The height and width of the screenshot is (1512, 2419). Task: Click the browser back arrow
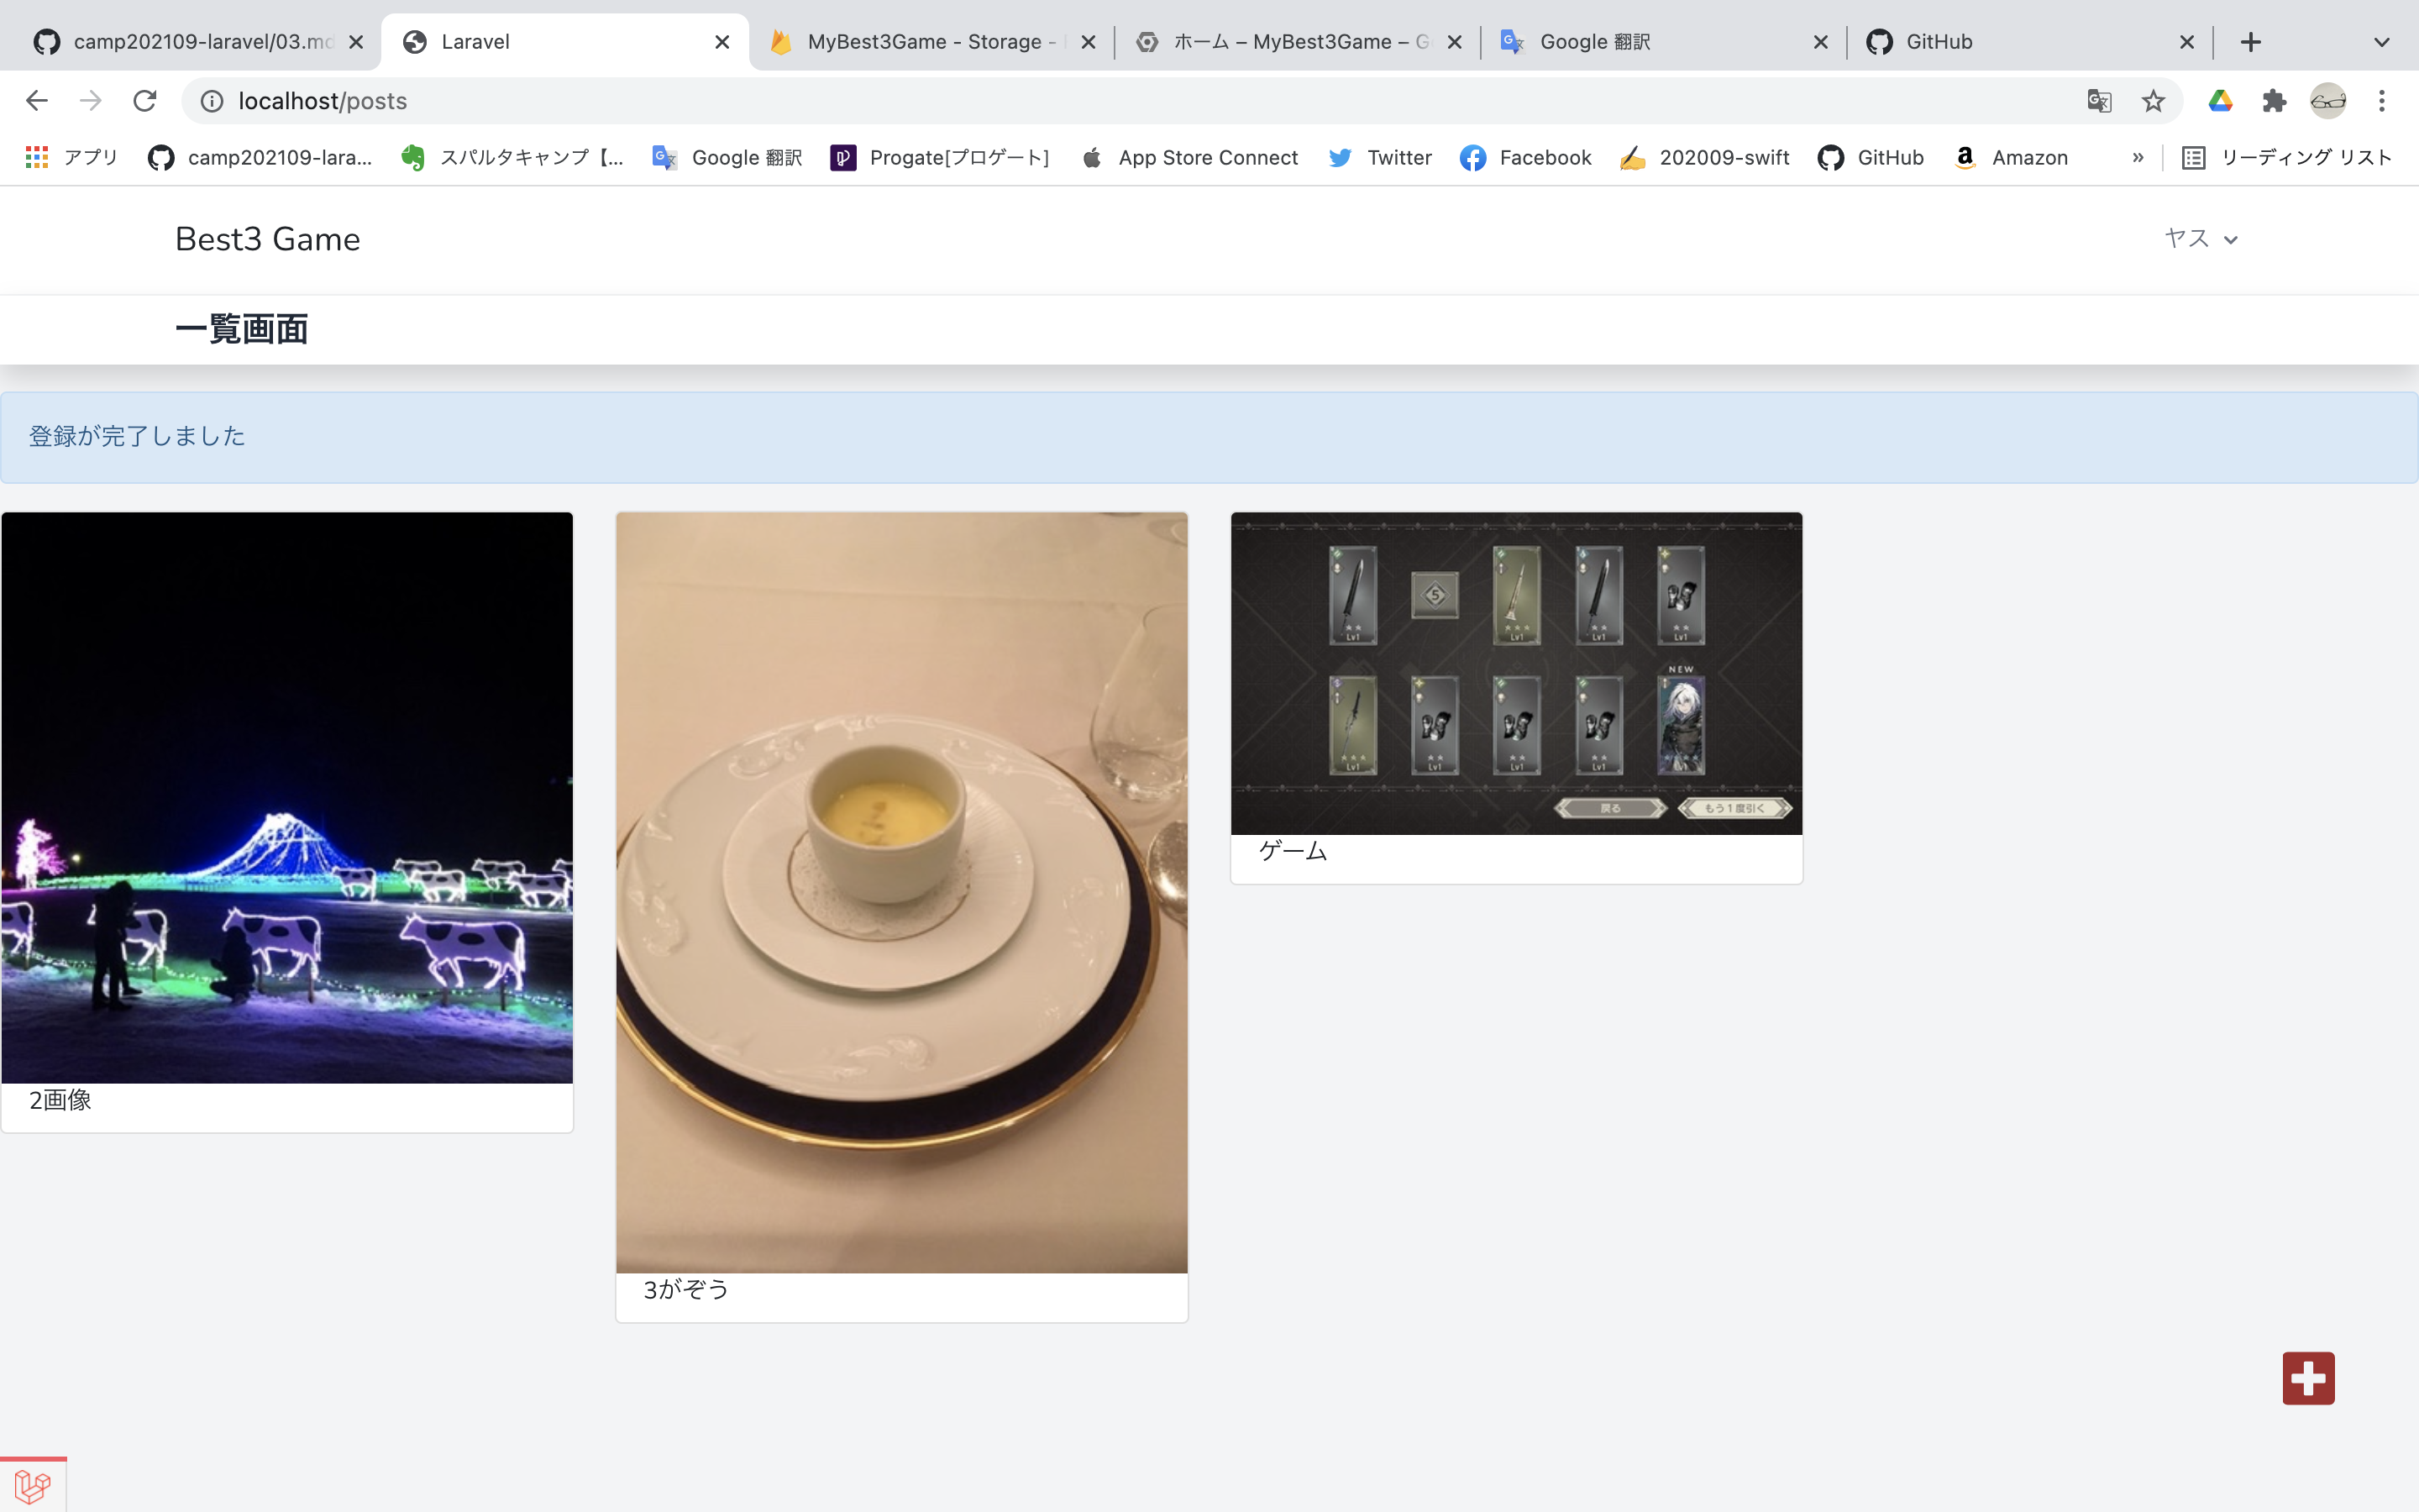pyautogui.click(x=37, y=101)
